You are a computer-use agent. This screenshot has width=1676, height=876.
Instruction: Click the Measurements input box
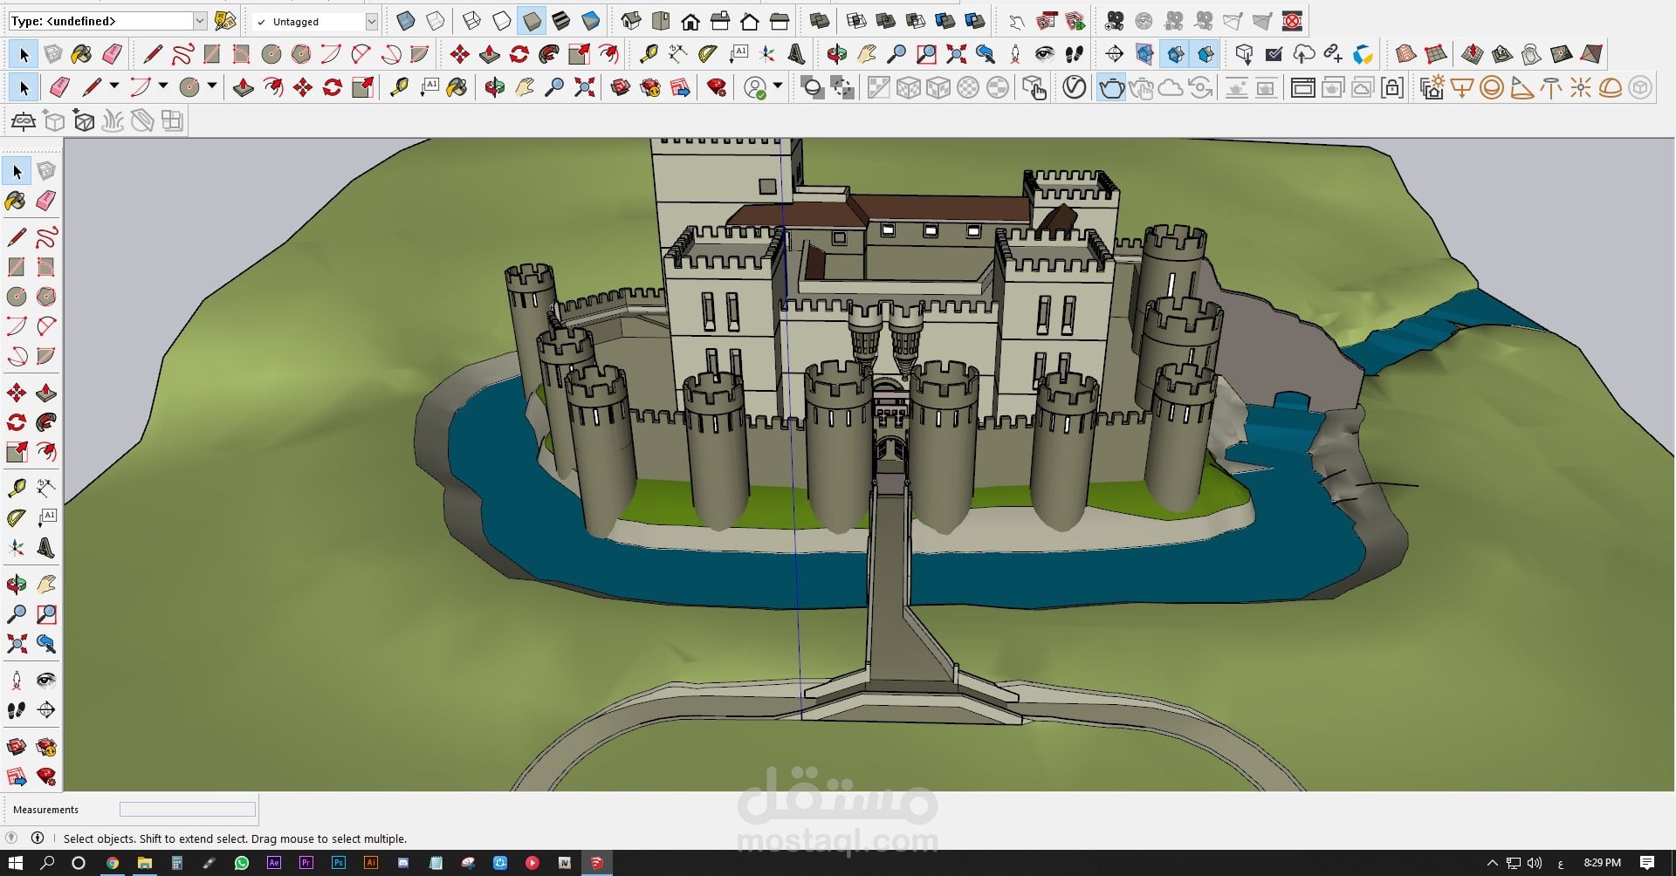pyautogui.click(x=188, y=810)
